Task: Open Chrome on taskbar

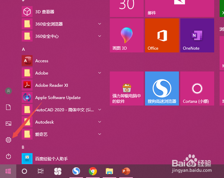Action: (x=93, y=171)
